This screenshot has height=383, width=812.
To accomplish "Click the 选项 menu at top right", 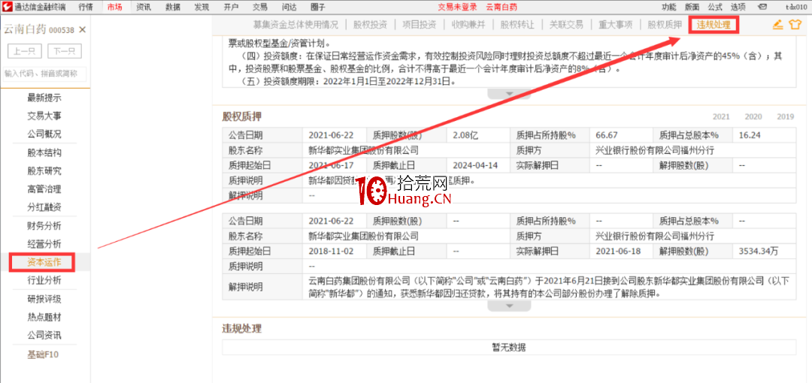I will 738,7.
